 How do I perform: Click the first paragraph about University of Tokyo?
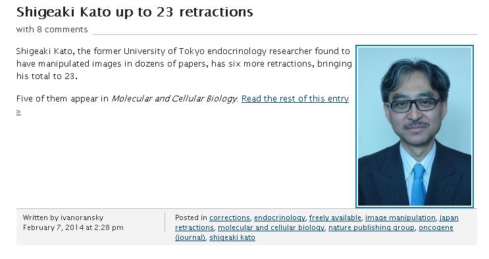pyautogui.click(x=184, y=63)
